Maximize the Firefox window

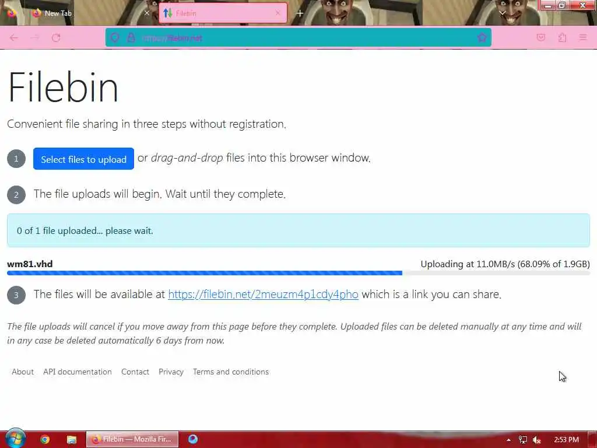point(561,5)
